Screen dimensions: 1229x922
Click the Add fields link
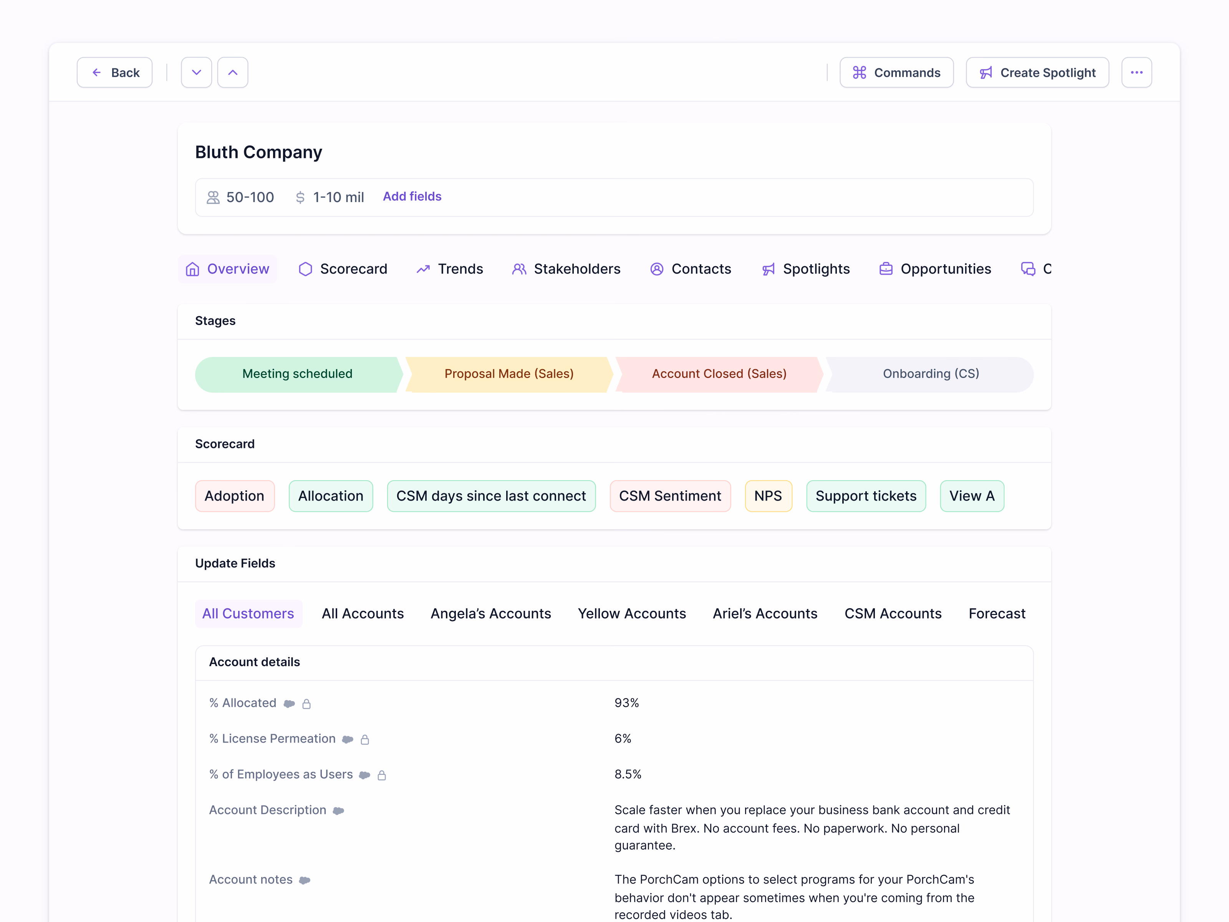[412, 197]
